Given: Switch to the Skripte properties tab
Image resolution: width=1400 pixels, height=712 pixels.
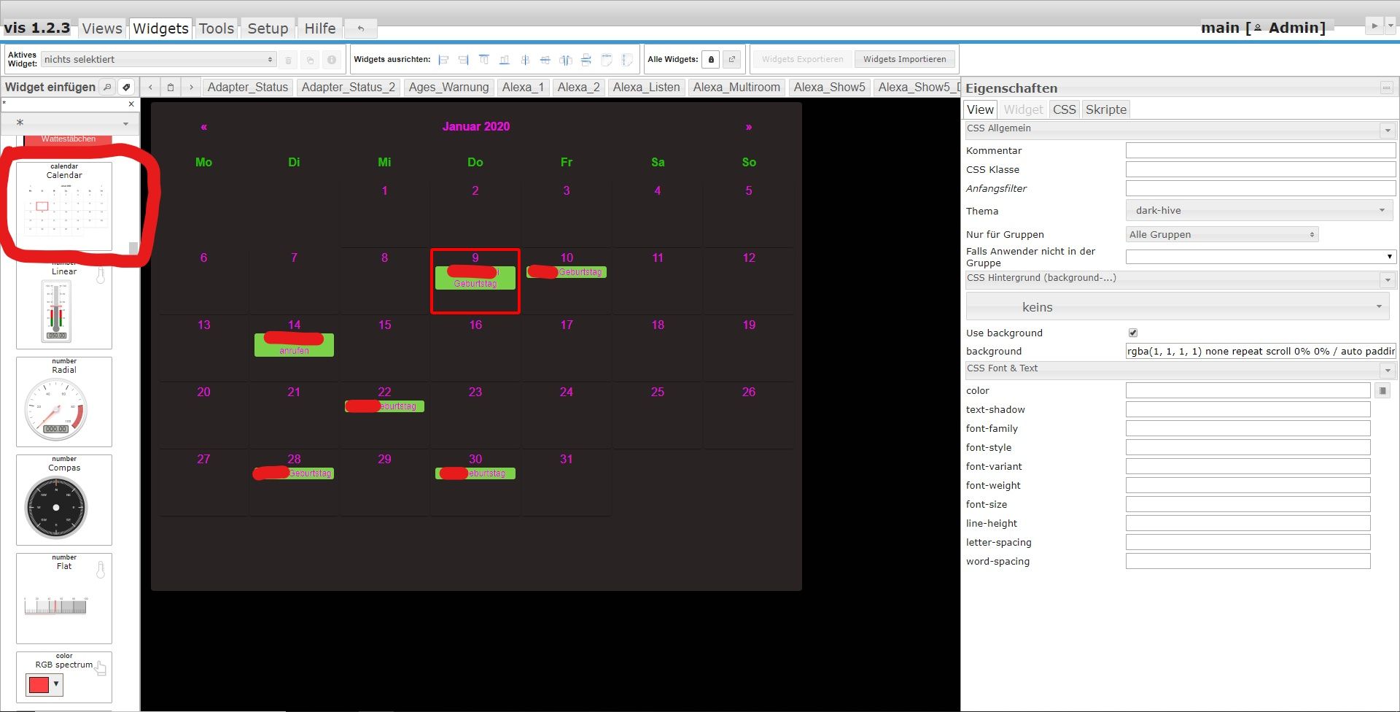Looking at the screenshot, I should pos(1105,109).
